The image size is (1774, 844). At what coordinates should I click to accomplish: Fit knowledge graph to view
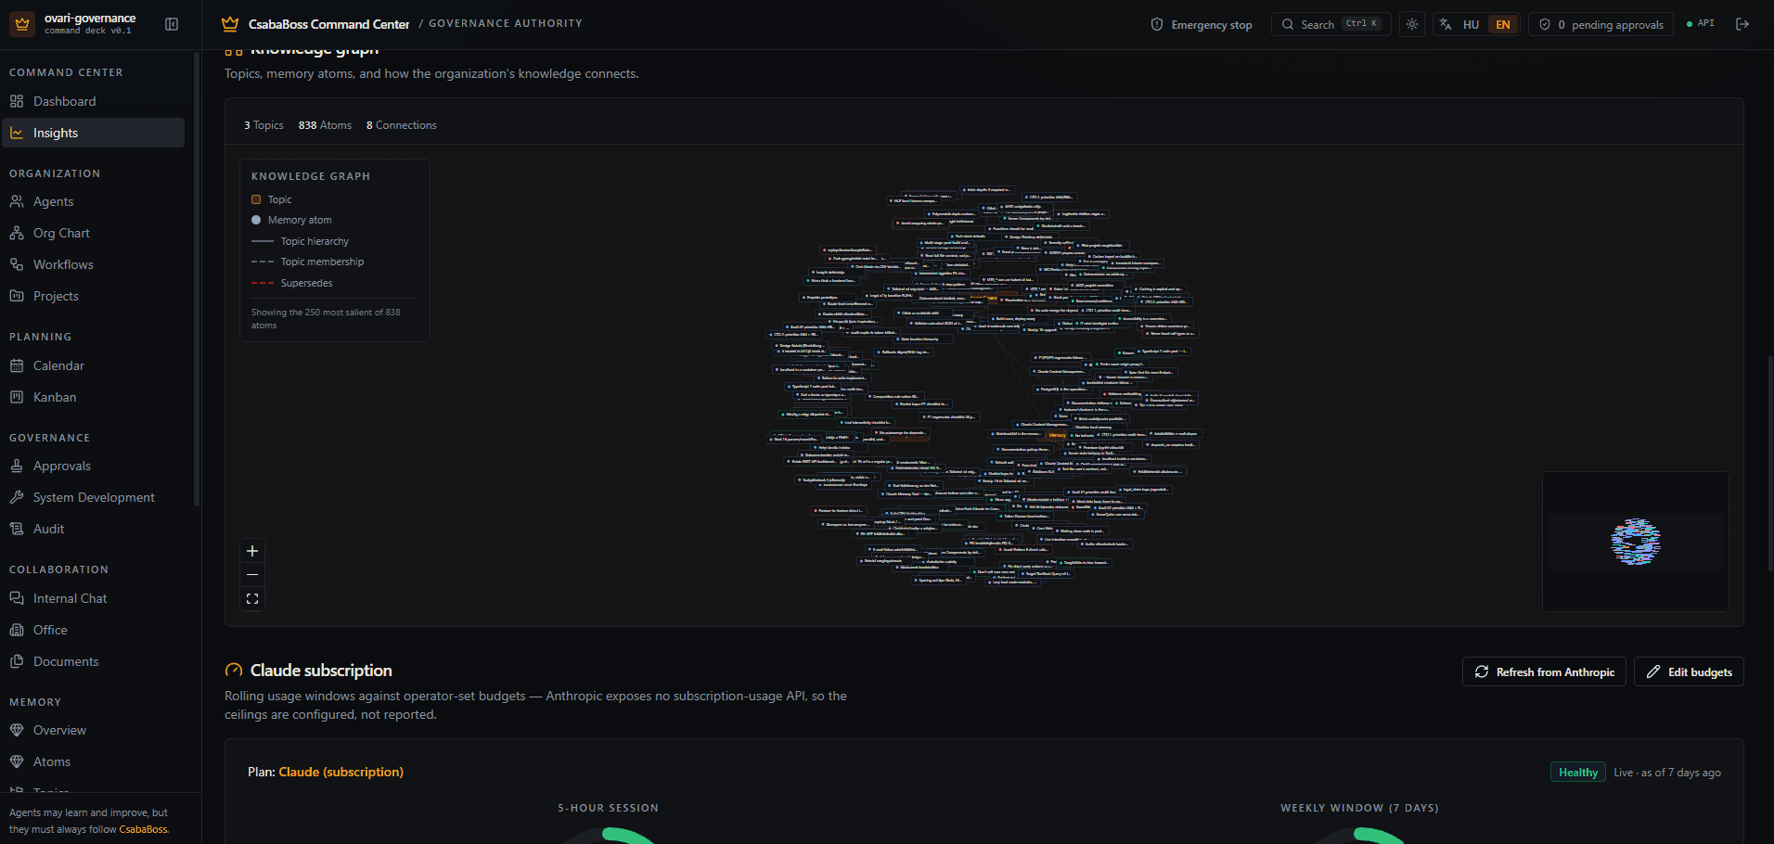[252, 599]
